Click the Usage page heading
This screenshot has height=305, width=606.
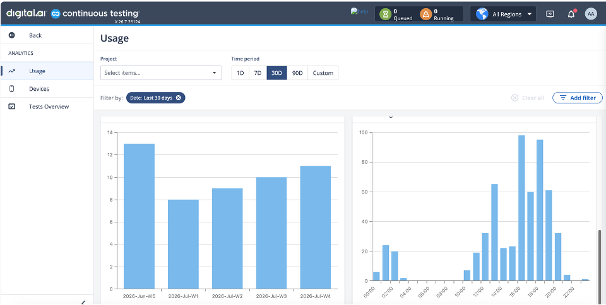114,38
